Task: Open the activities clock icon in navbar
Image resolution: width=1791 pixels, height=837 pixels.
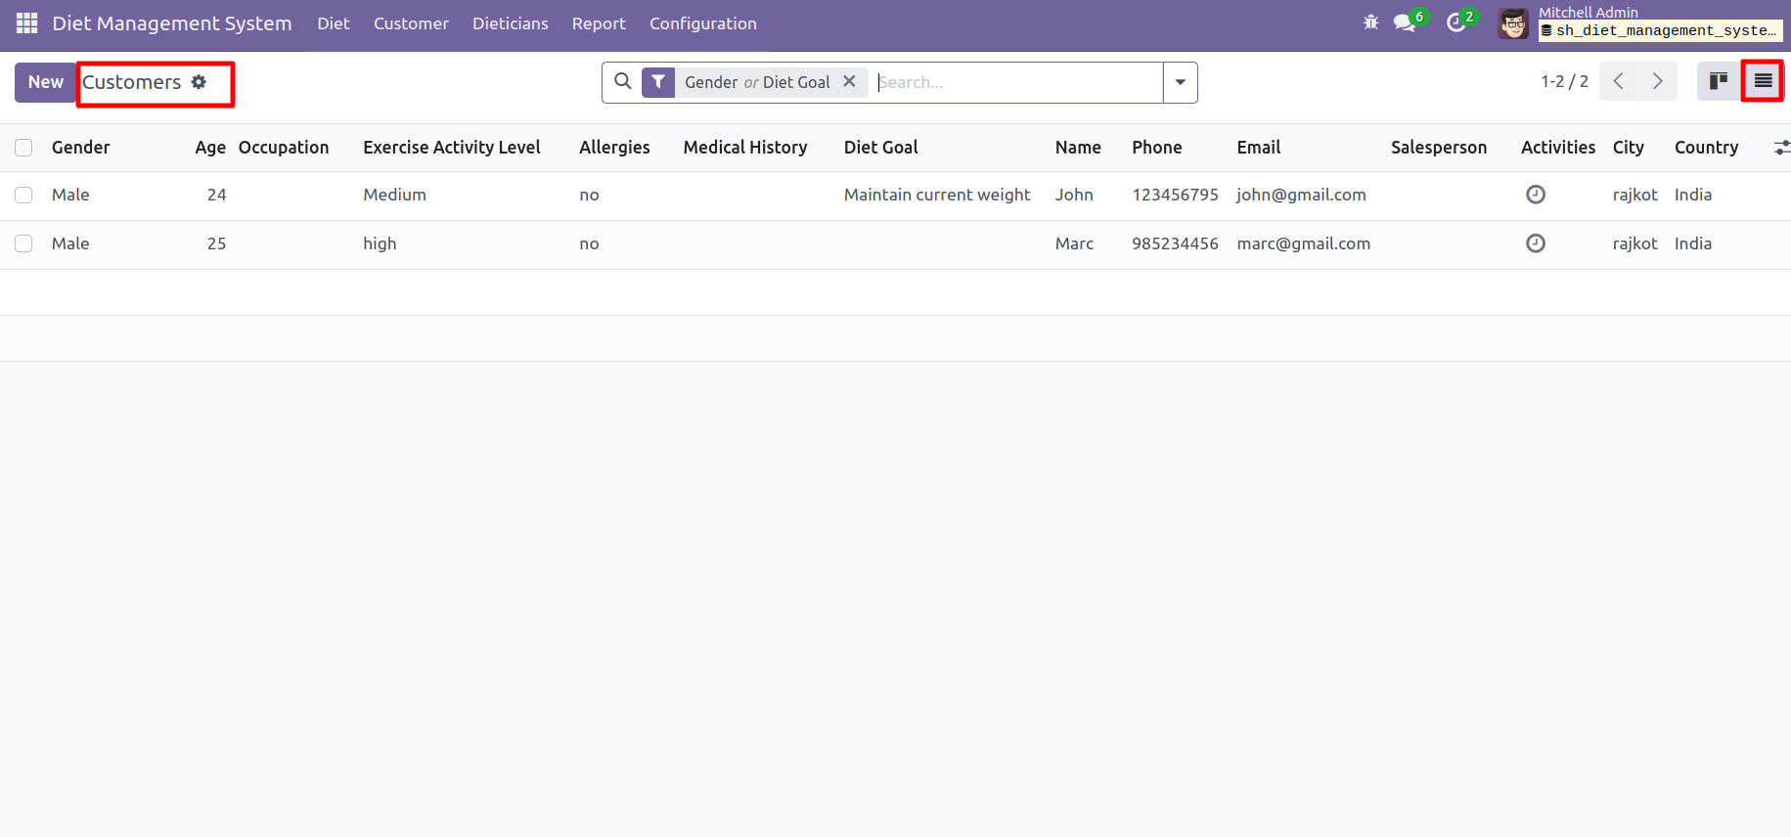Action: 1455,22
